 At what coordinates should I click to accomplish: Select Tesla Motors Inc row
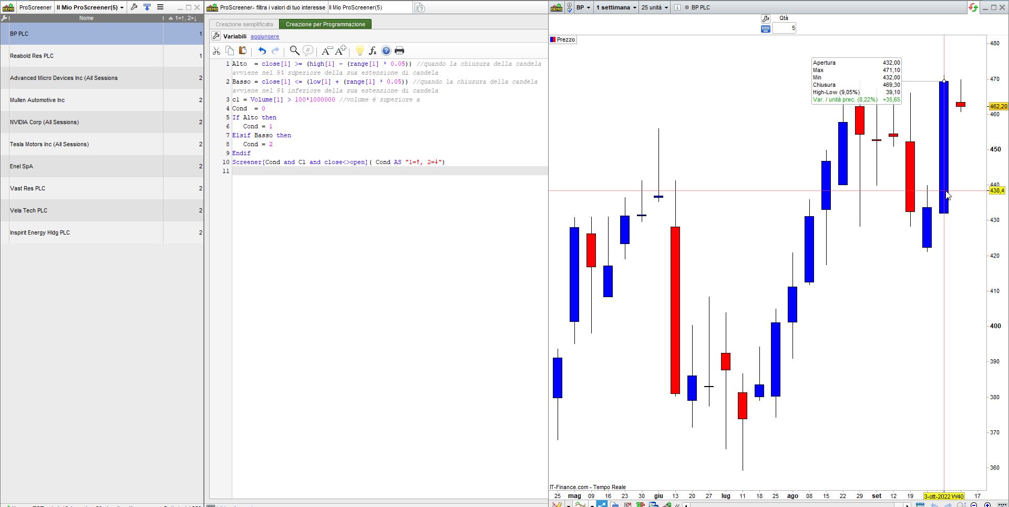coord(102,144)
